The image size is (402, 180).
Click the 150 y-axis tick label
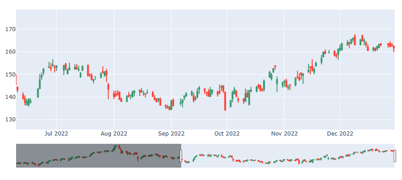(x=10, y=75)
